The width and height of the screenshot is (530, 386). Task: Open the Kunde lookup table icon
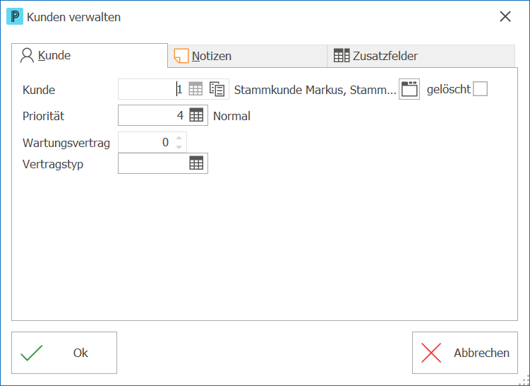(x=195, y=89)
